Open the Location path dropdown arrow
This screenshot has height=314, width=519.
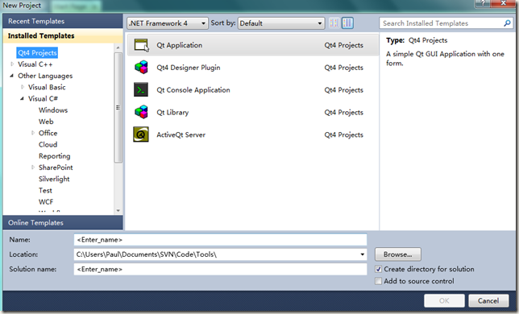363,254
